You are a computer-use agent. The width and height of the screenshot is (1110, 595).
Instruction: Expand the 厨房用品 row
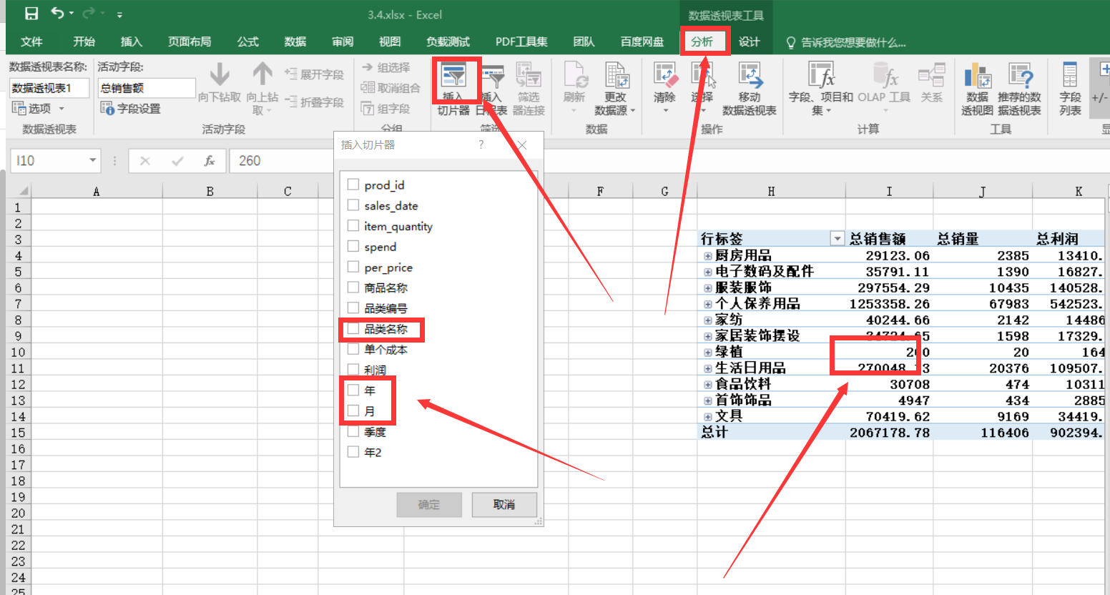707,255
